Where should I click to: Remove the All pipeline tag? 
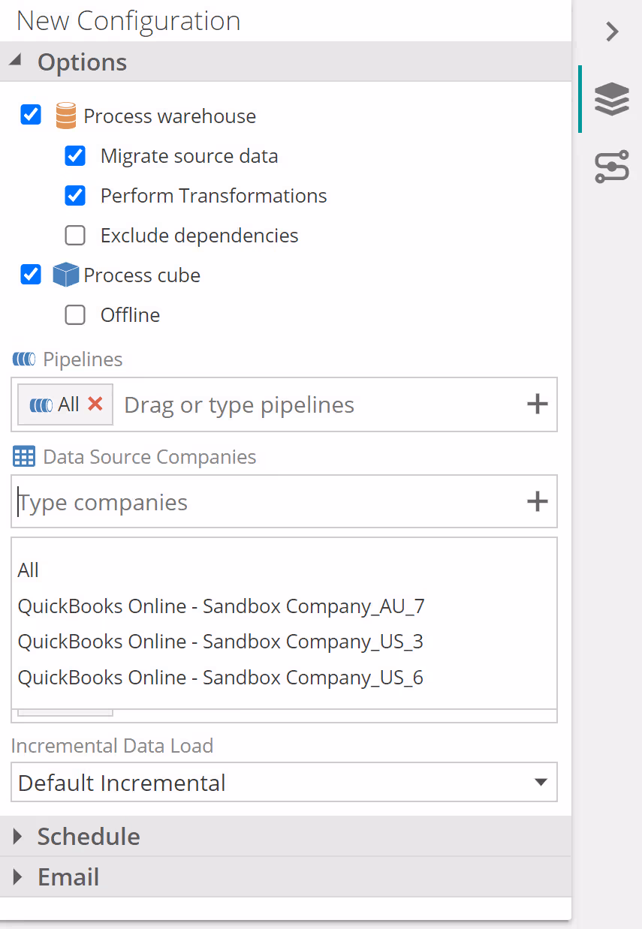95,404
